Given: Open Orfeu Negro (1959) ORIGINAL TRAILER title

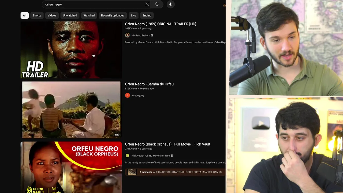Looking at the screenshot, I should (161, 24).
